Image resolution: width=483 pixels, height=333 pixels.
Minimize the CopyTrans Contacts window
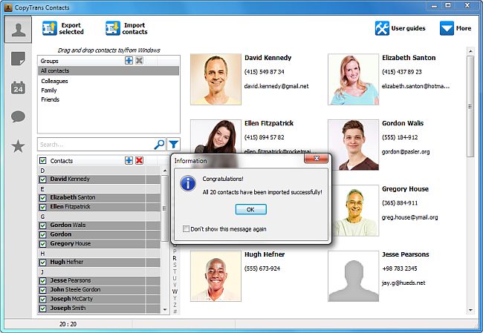(x=435, y=5)
